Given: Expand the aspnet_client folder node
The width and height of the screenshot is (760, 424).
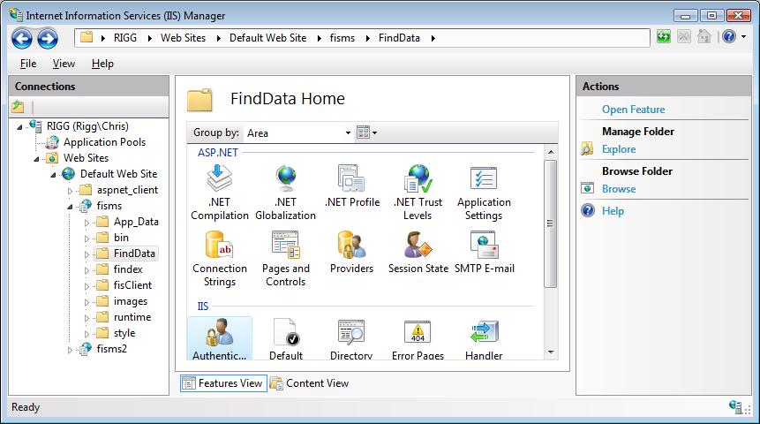Looking at the screenshot, I should (71, 191).
